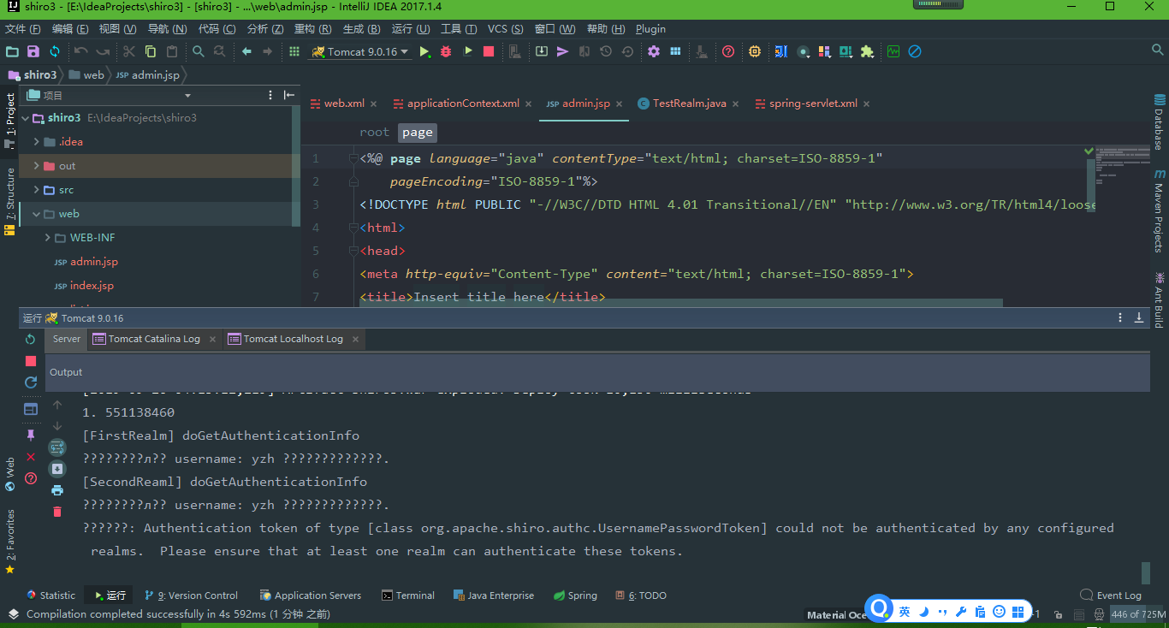1169x628 pixels.
Task: Open Help with the red question icon
Action: [728, 51]
